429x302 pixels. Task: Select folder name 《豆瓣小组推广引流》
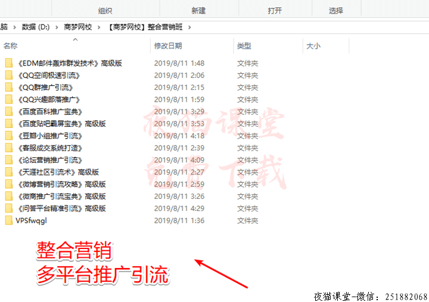[50, 136]
